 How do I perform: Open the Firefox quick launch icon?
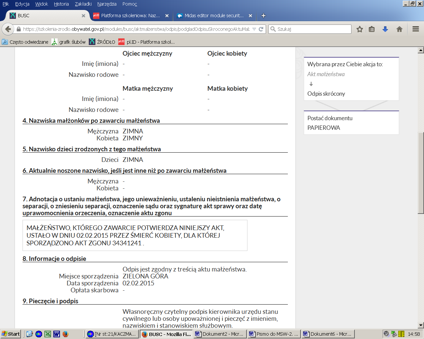click(x=66, y=334)
